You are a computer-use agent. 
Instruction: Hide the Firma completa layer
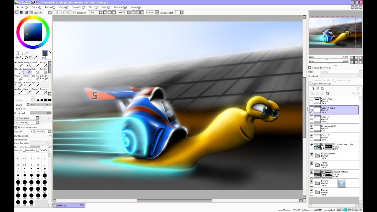click(311, 126)
